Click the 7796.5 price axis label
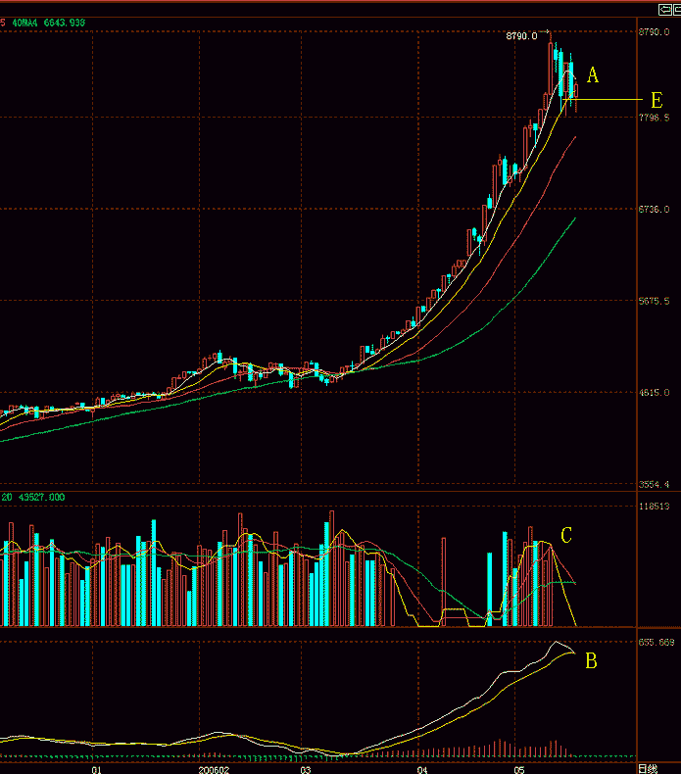 tap(654, 118)
